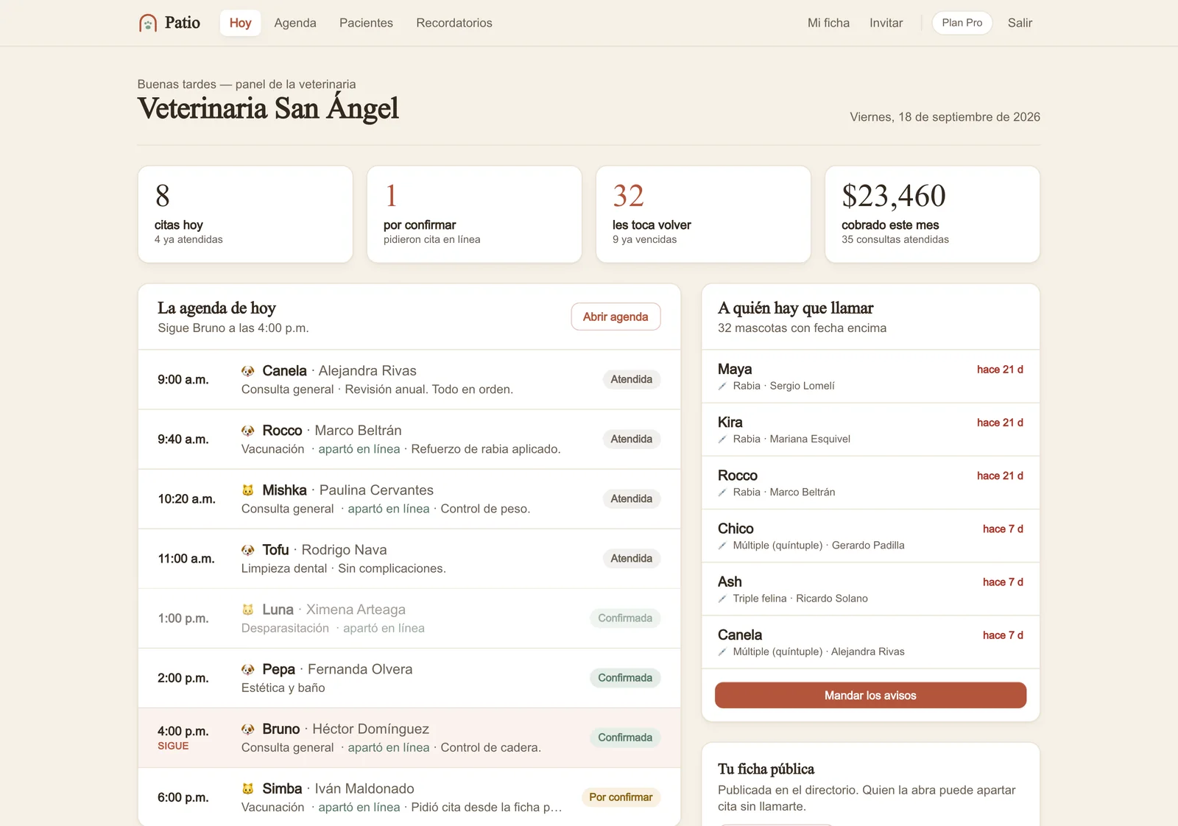The height and width of the screenshot is (826, 1178).
Task: Click the syringe icon in Canela's reminder row
Action: (722, 652)
